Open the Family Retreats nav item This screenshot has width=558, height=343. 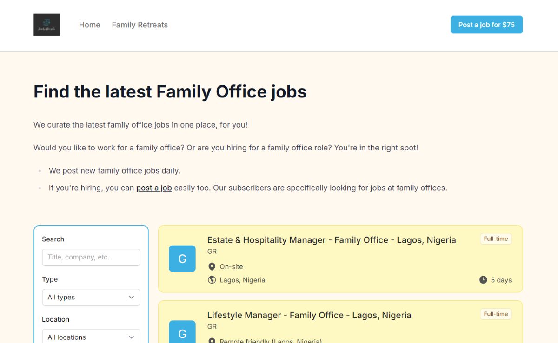click(x=140, y=25)
